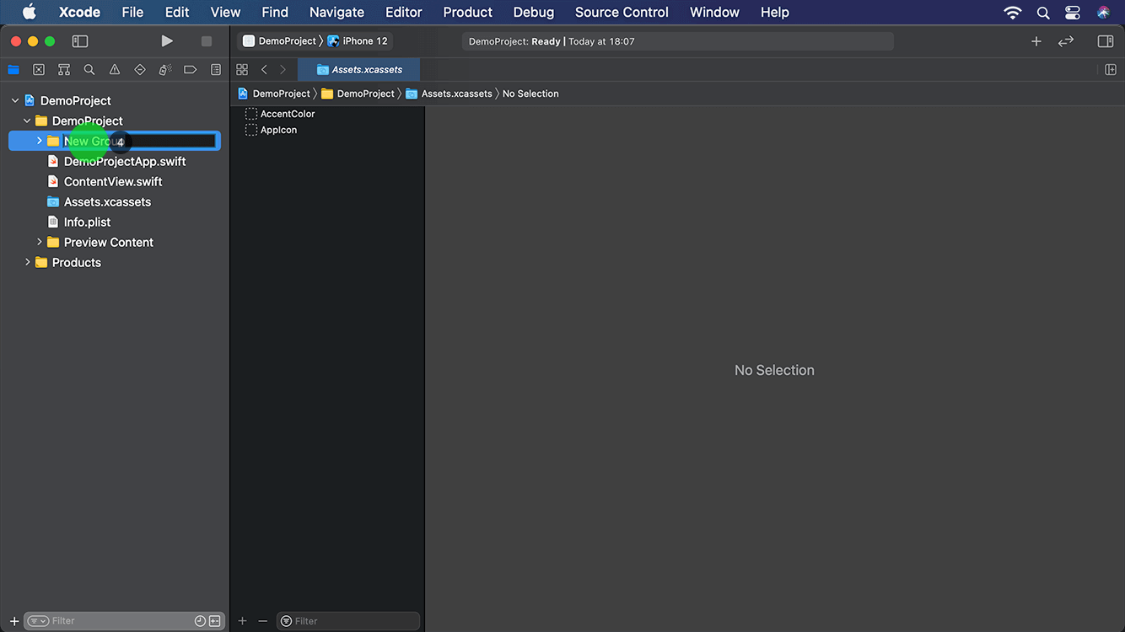Image resolution: width=1125 pixels, height=632 pixels.
Task: Click No Selection in the jump bar
Action: 530,94
